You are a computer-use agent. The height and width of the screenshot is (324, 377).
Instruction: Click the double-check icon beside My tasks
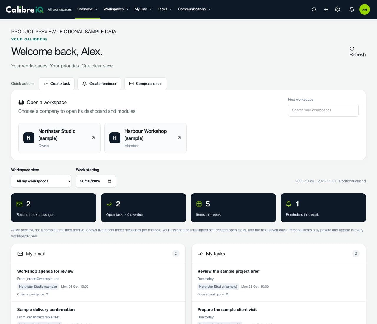(200, 254)
